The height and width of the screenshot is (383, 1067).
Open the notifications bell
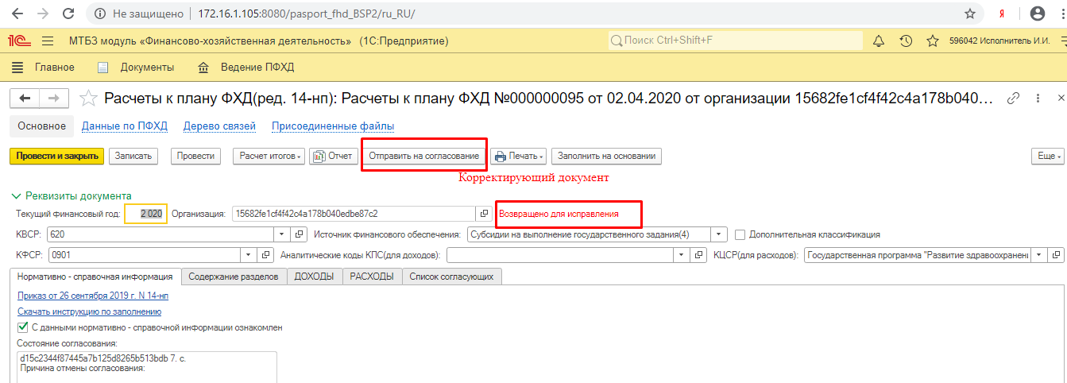tap(879, 41)
